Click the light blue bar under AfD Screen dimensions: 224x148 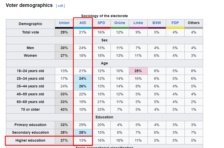pos(83,28)
